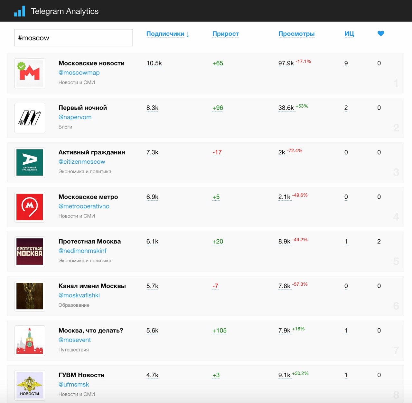Open @moskvafishki channel link
The height and width of the screenshot is (403, 412).
(x=79, y=295)
